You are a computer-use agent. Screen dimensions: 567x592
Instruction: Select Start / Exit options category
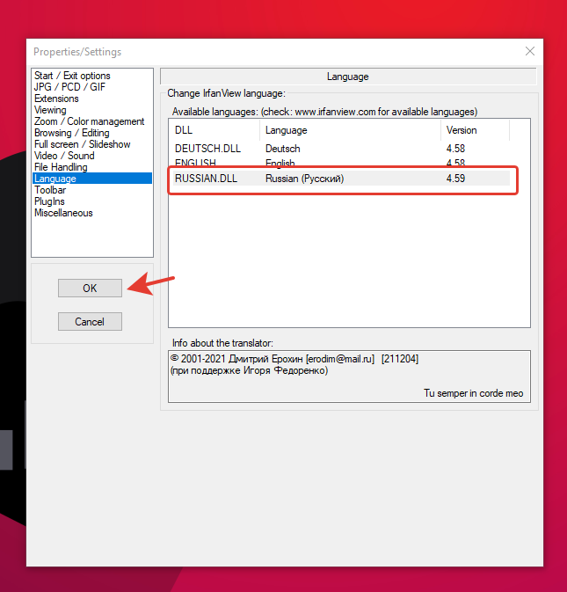[x=72, y=76]
